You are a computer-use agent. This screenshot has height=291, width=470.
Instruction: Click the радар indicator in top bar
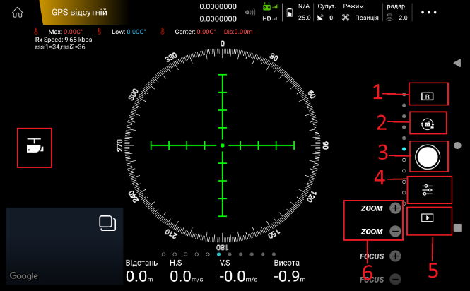click(397, 12)
